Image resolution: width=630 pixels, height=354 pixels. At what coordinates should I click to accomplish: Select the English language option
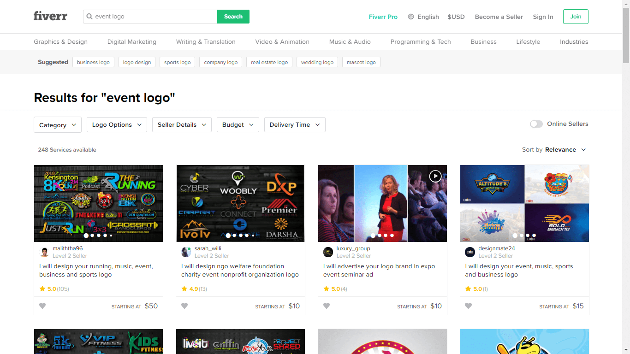(x=428, y=17)
